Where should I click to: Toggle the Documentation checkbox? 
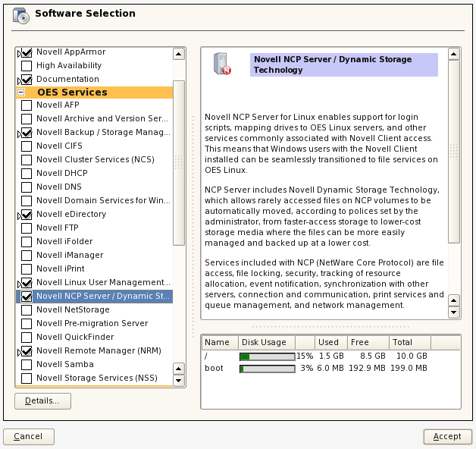coord(27,80)
